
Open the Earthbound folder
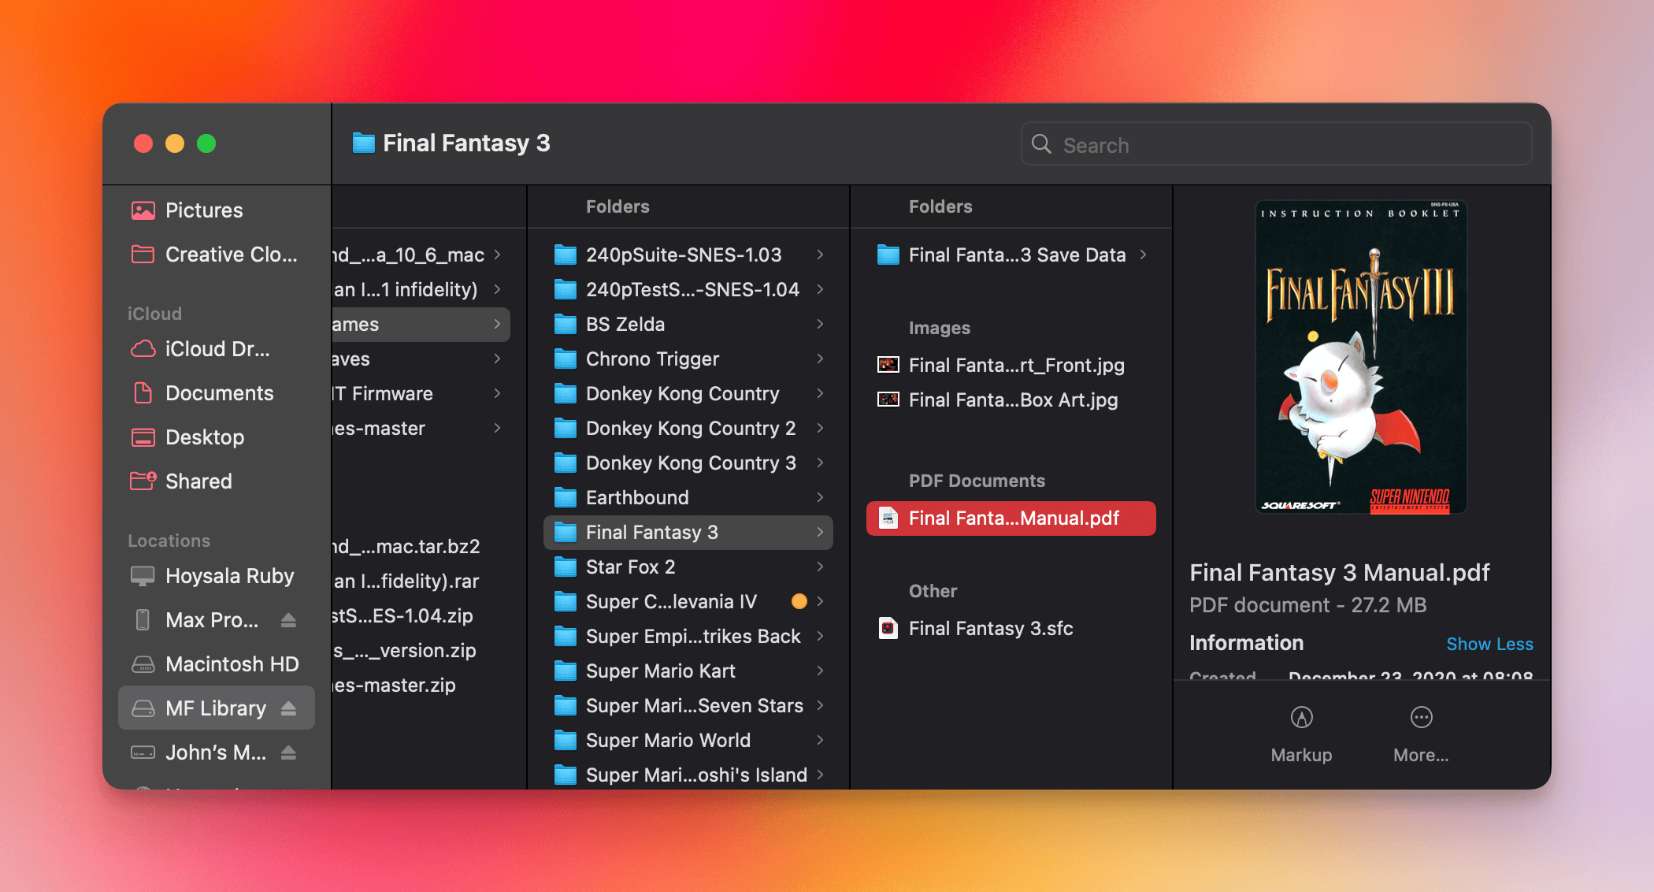point(637,497)
